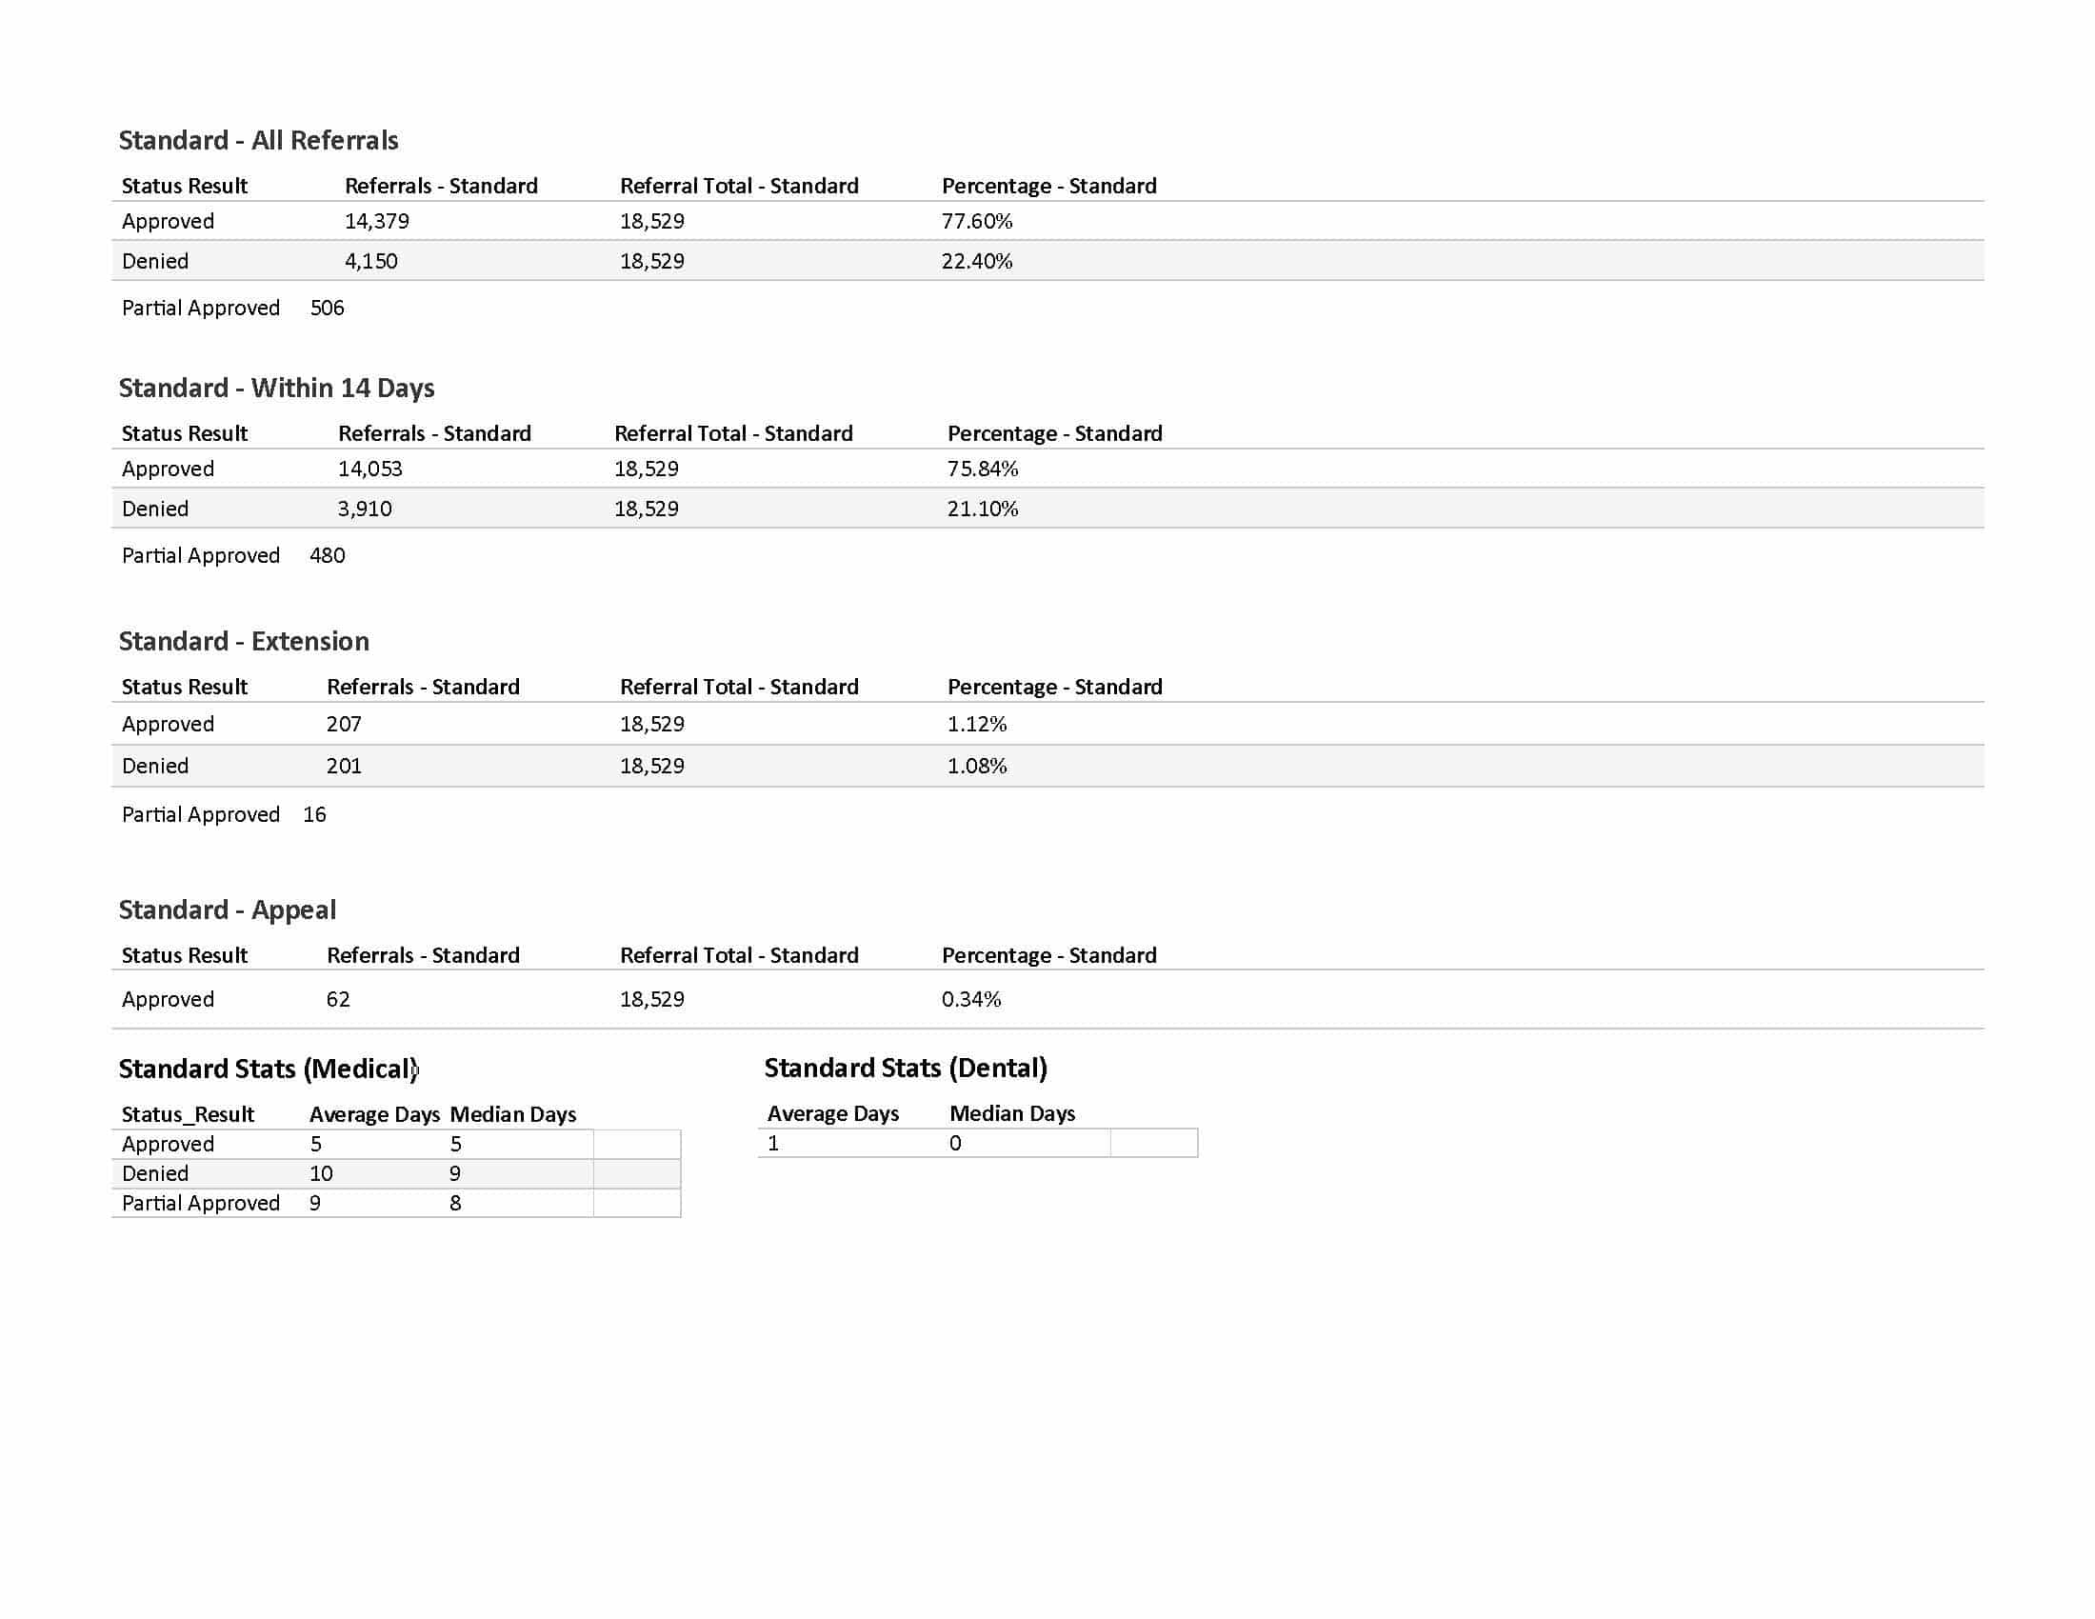Select the 14,379 approved referrals cell
Viewport: 2095px width, 1619px height.
[x=377, y=221]
